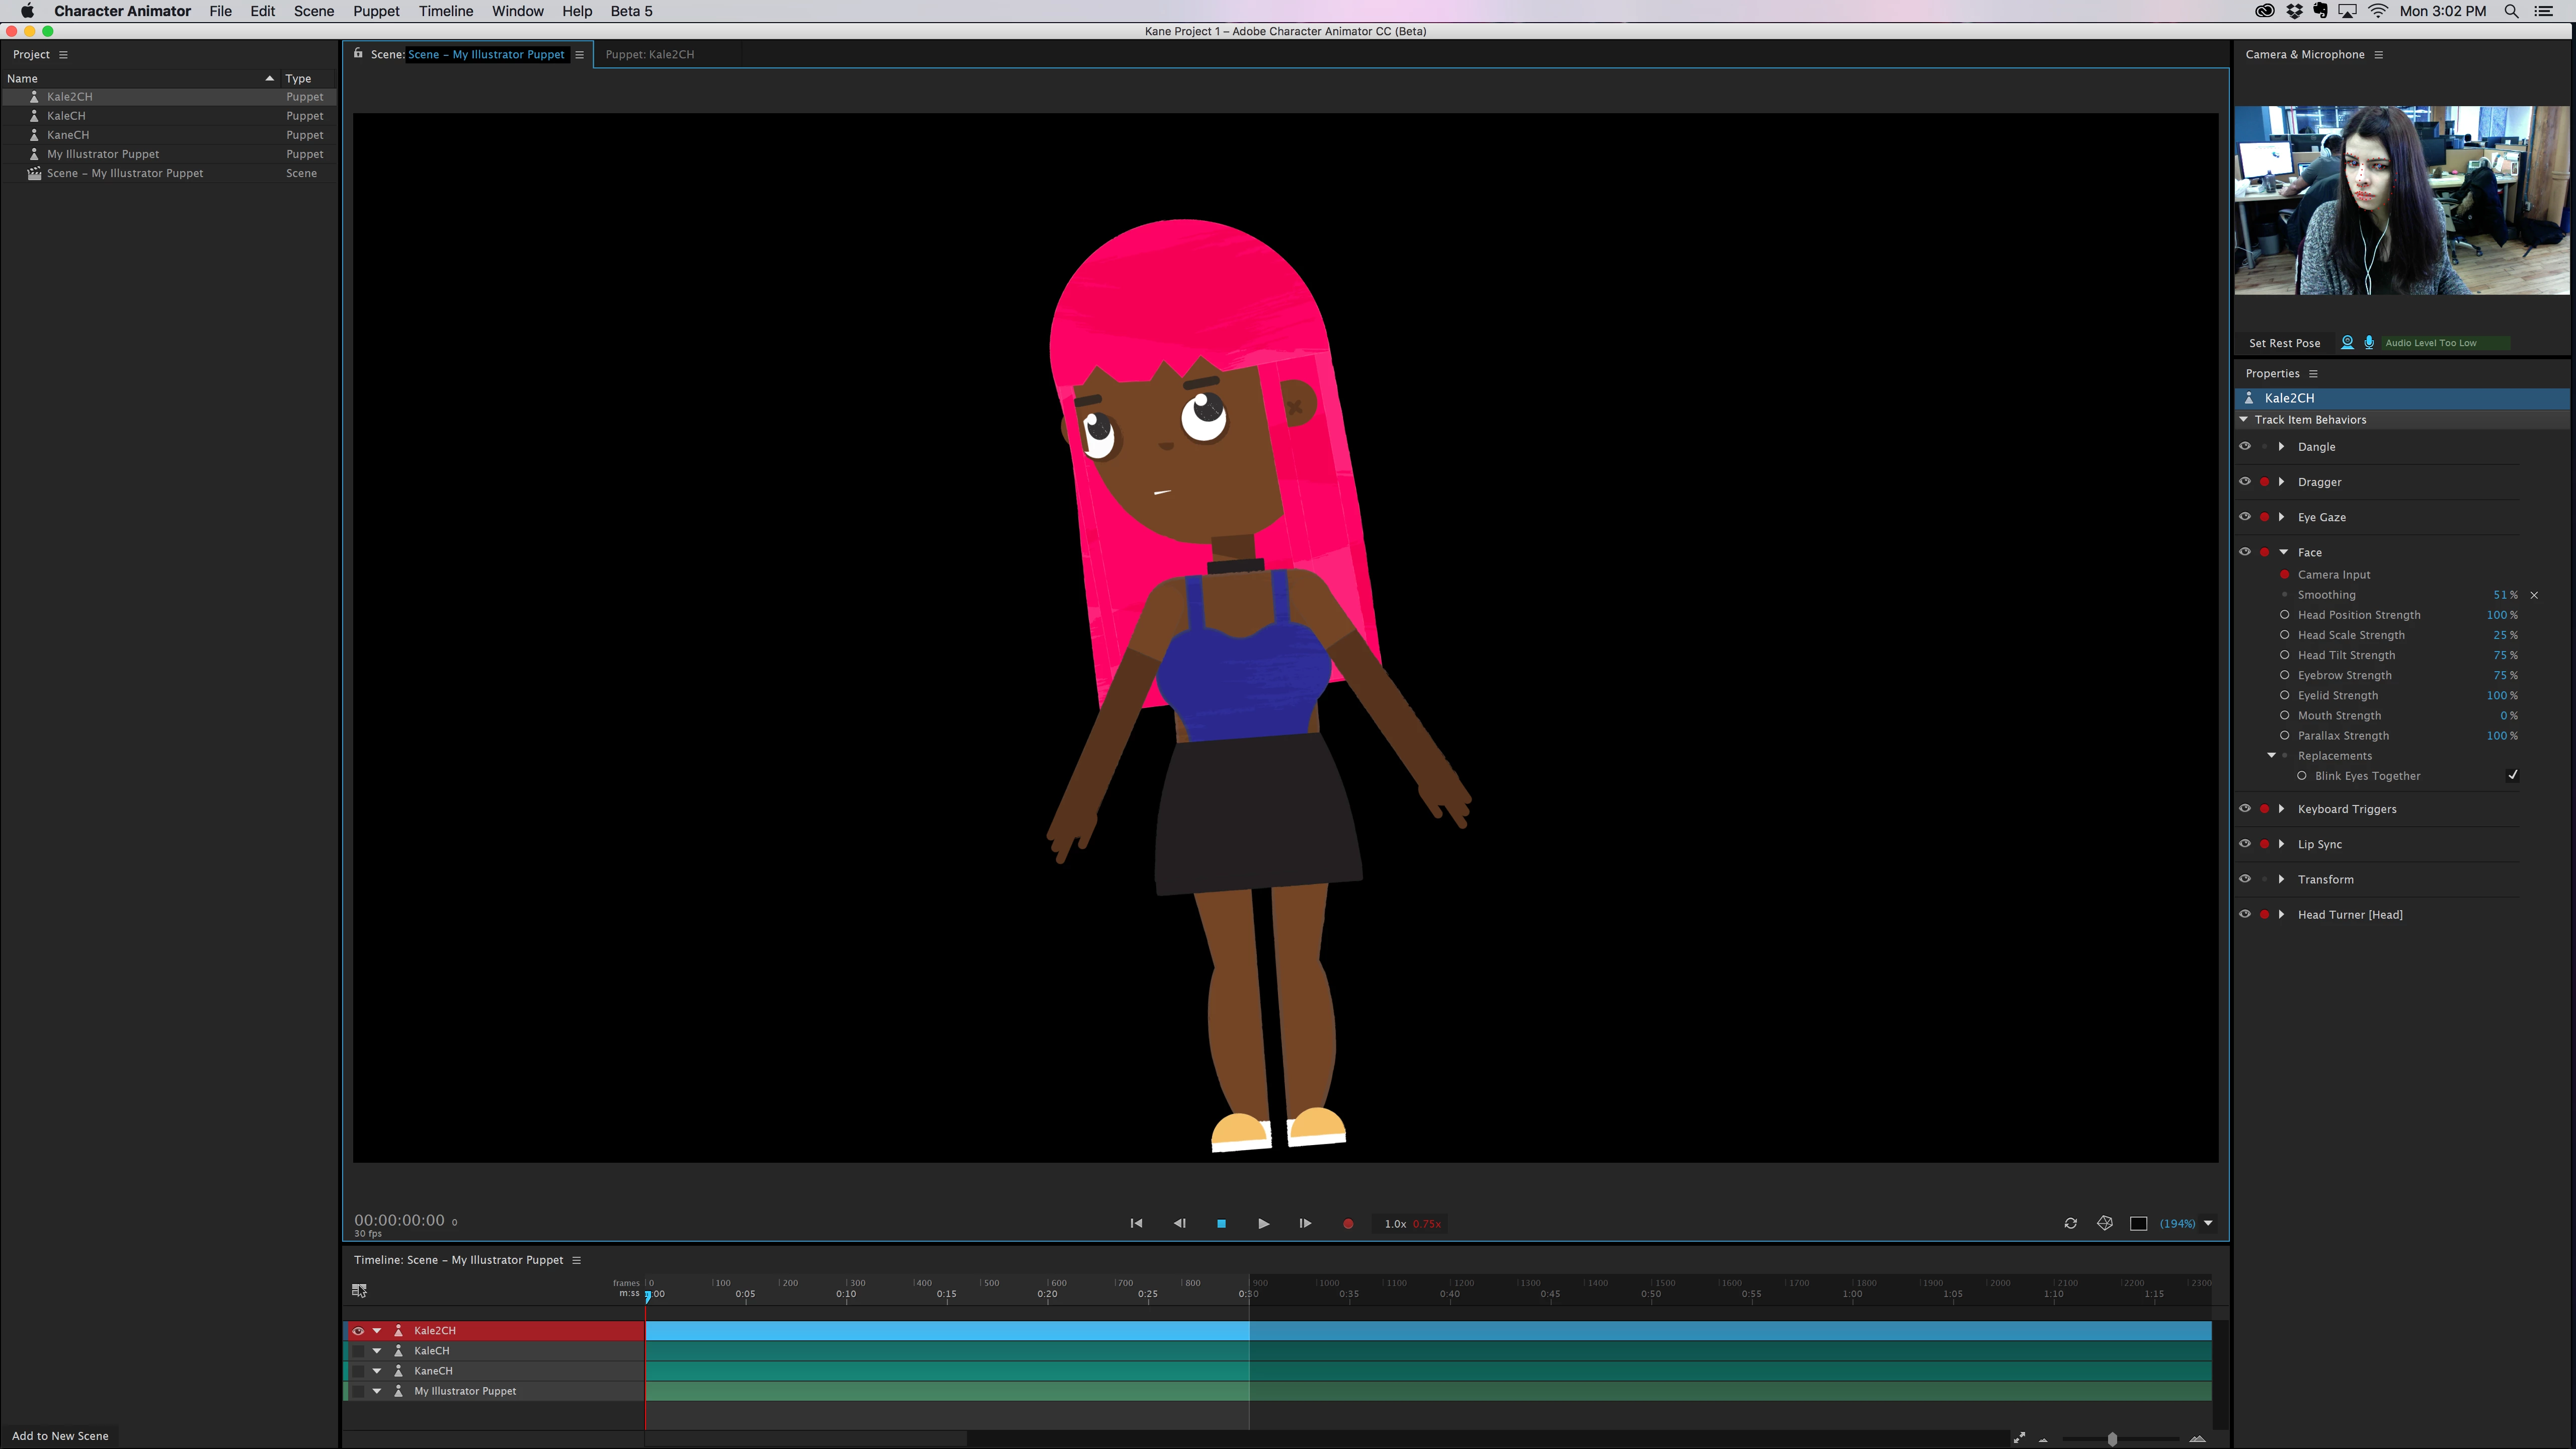Open the Puppet menu
The width and height of the screenshot is (2576, 1449).
pyautogui.click(x=376, y=11)
